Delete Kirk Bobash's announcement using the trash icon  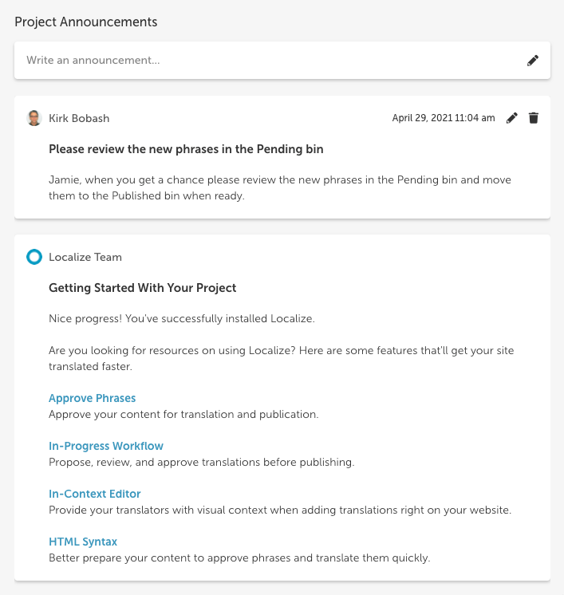tap(533, 118)
